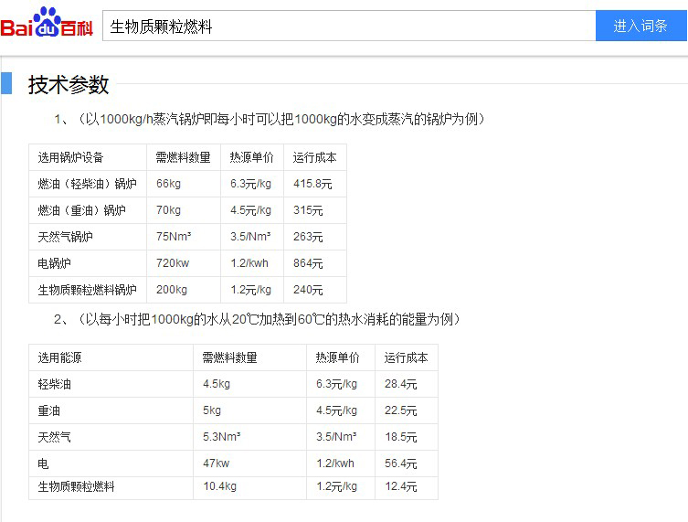The image size is (688, 522).
Task: Select the 燃油（轻柴油）锅炉 row label
Action: tap(87, 184)
